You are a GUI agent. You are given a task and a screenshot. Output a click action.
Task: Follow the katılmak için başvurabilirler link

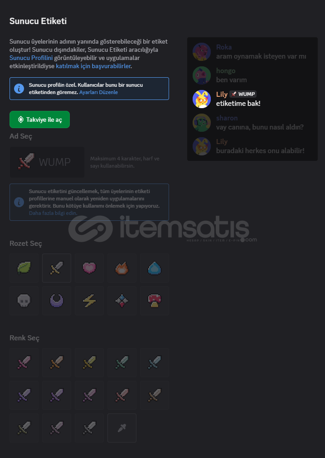point(93,66)
